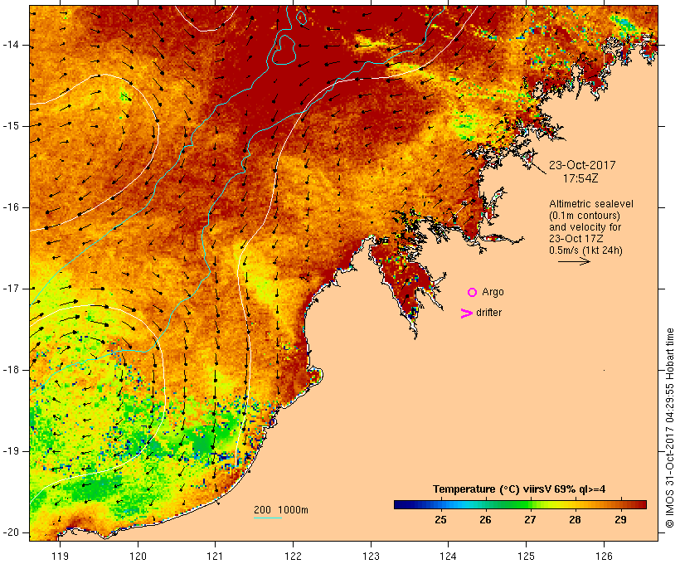Click the longitude label 121

[216, 556]
